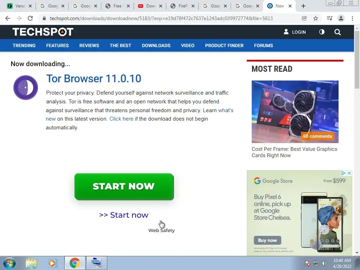Close the FireP tab
Screen dimensions: 360x270
193,6
